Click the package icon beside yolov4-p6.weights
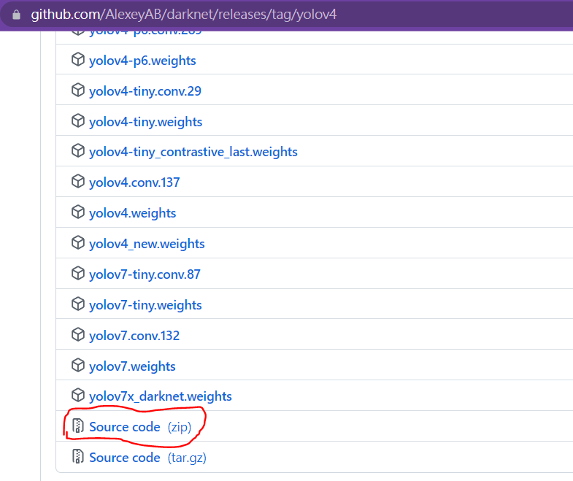573x481 pixels. (x=78, y=59)
